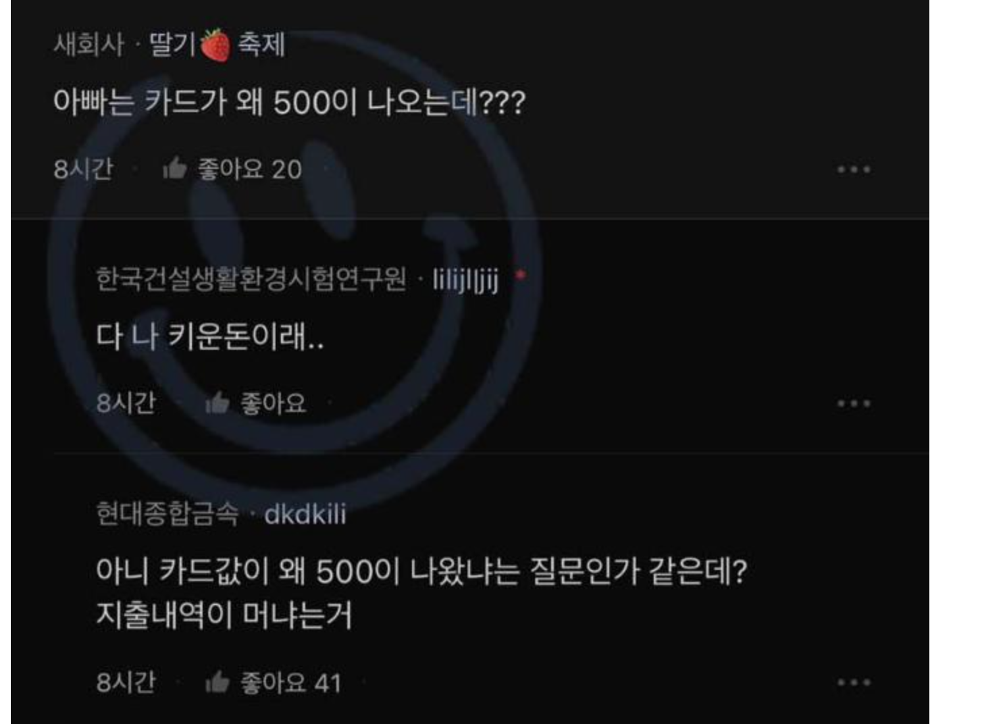
Task: Select username liiijlijij
Action: tap(465, 279)
